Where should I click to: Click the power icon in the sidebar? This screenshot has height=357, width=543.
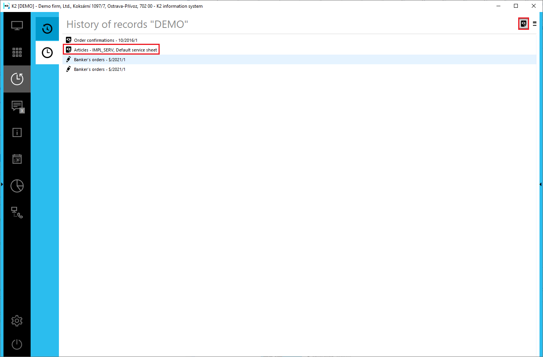17,344
